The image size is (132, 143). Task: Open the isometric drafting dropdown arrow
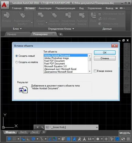coord(46,139)
